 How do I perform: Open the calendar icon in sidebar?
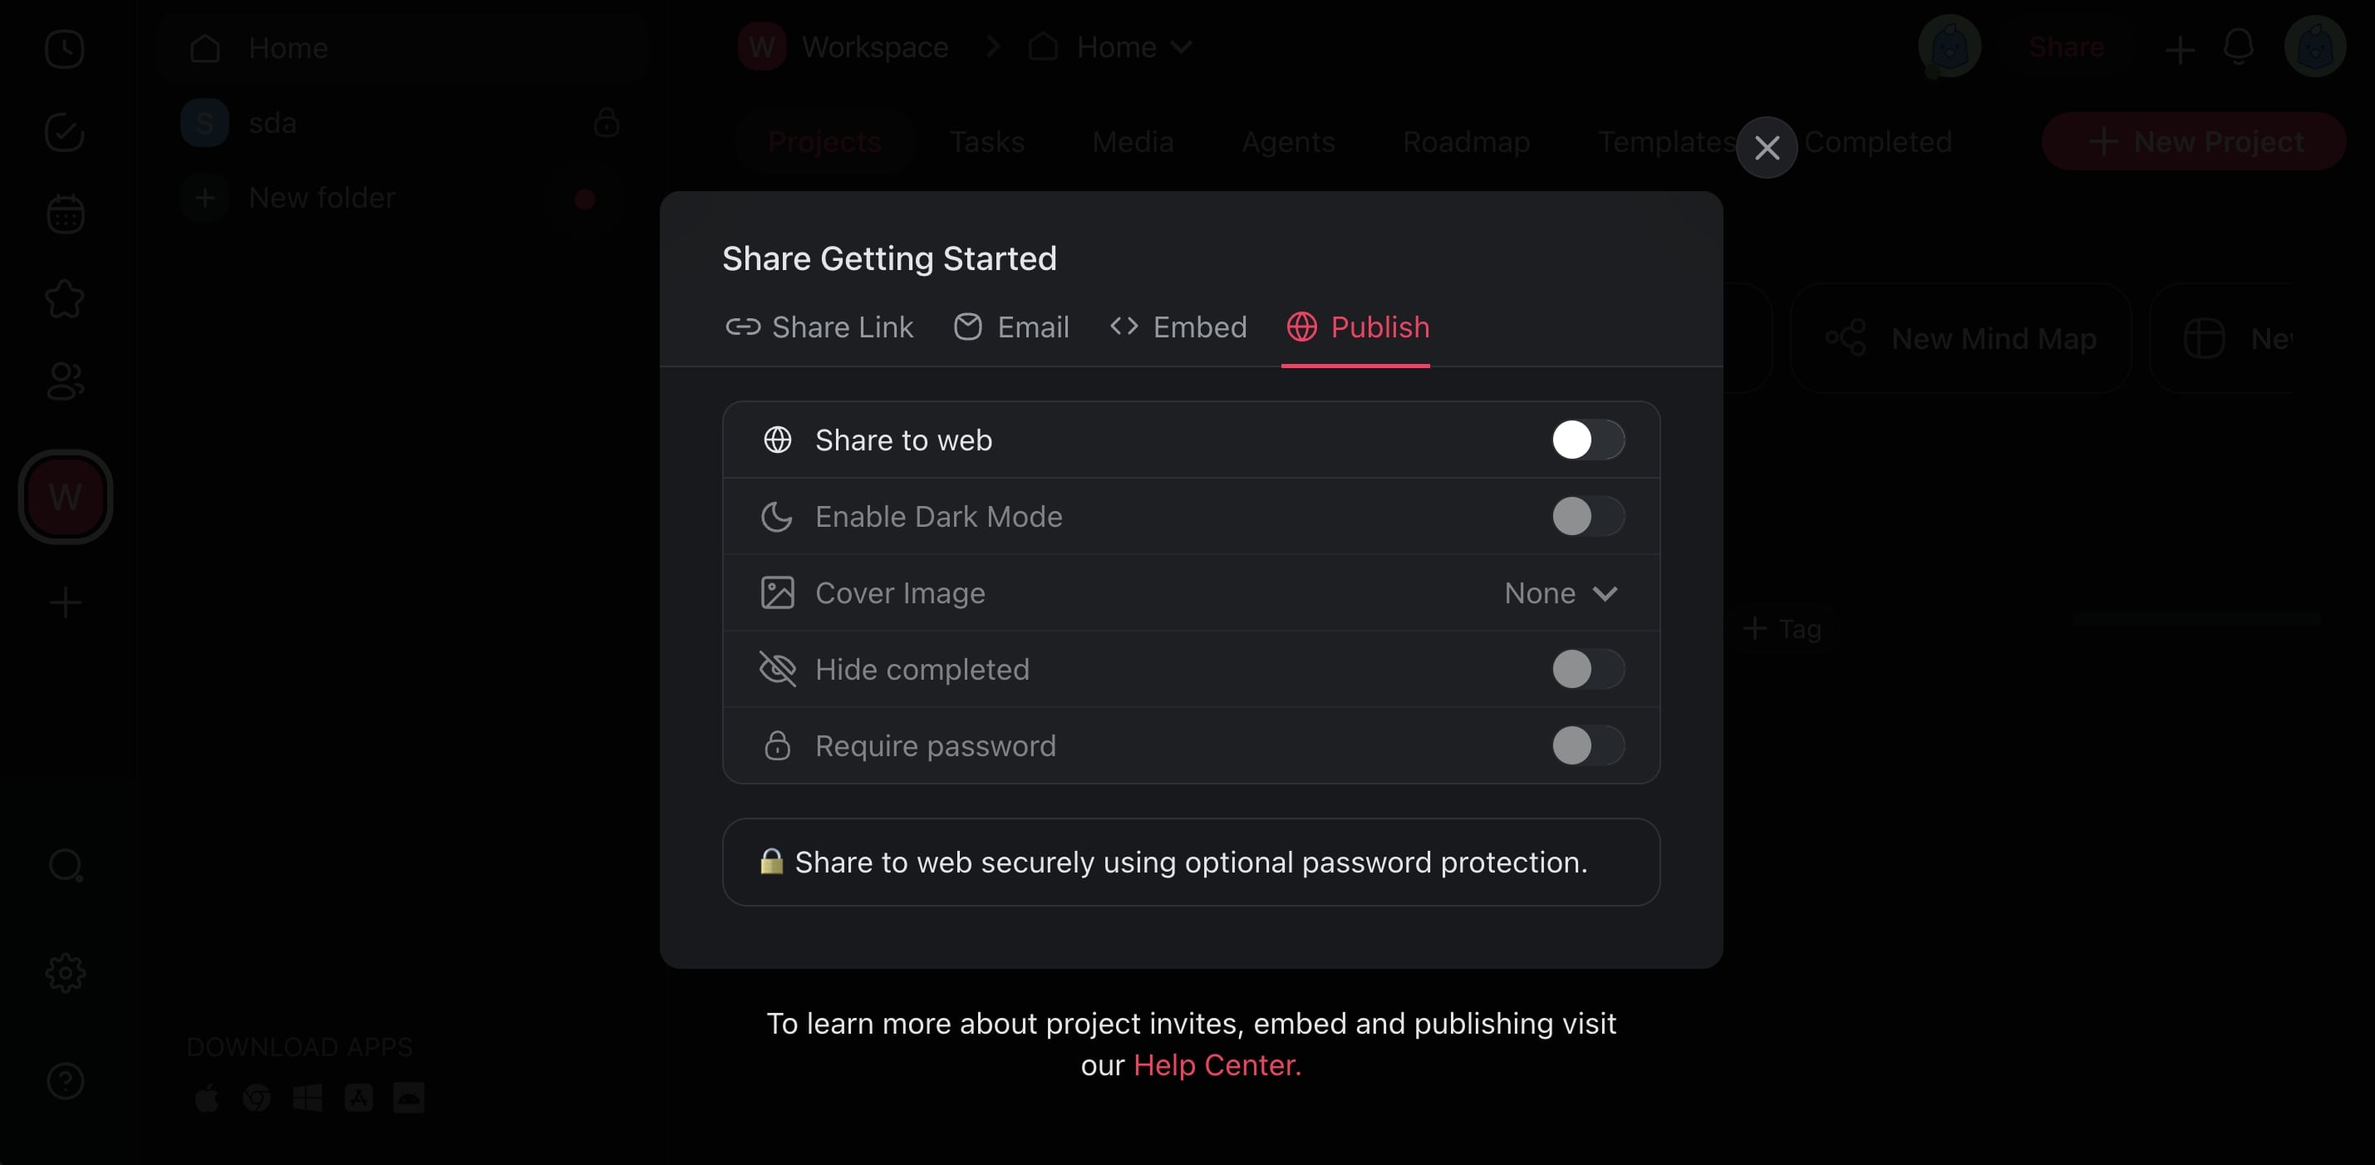point(65,214)
